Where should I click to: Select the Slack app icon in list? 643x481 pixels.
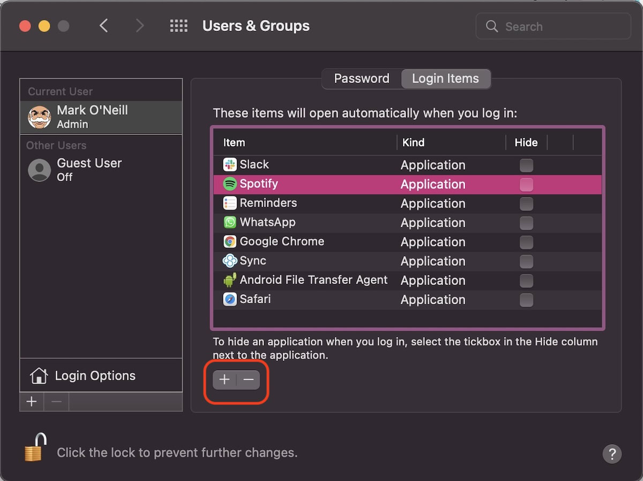(x=230, y=164)
